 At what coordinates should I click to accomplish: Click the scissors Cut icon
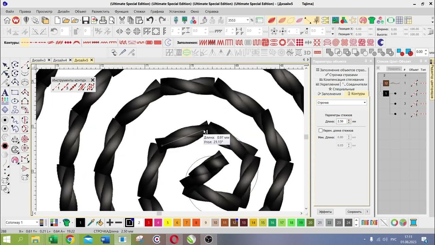click(122, 20)
